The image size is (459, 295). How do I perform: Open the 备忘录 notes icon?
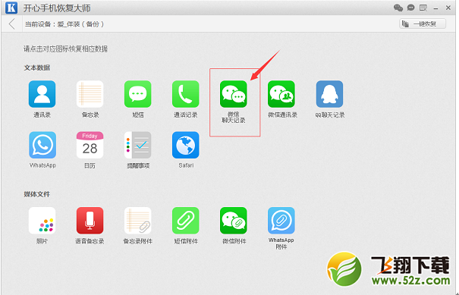point(90,94)
